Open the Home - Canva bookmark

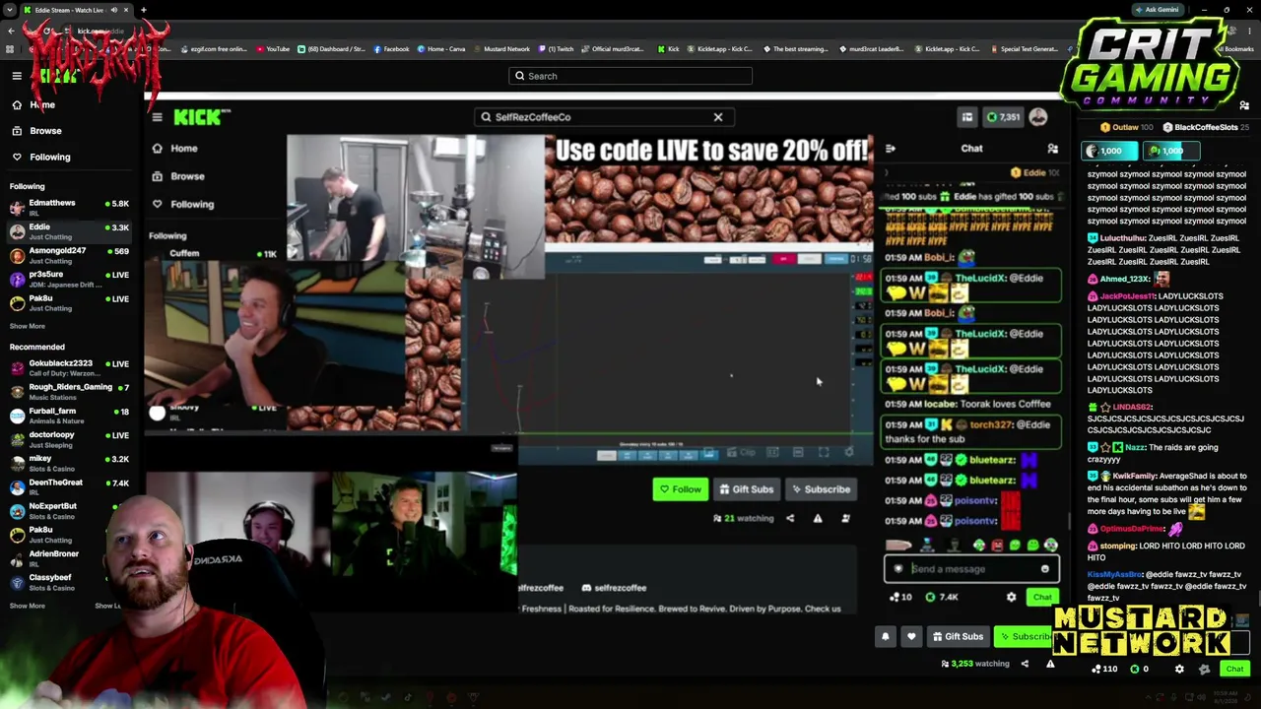pyautogui.click(x=441, y=48)
